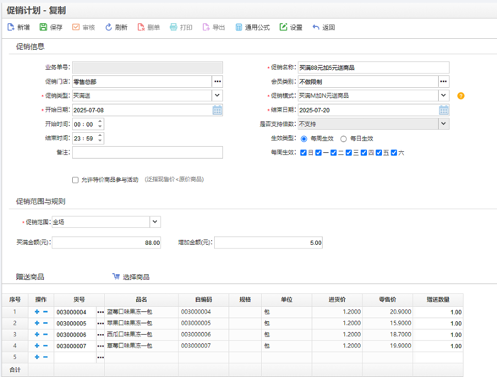Image resolution: width=497 pixels, height=377 pixels.
Task: Select the 每日生效 radio button
Action: tap(343, 139)
